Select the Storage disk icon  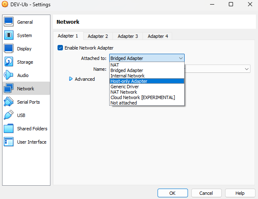(x=9, y=62)
